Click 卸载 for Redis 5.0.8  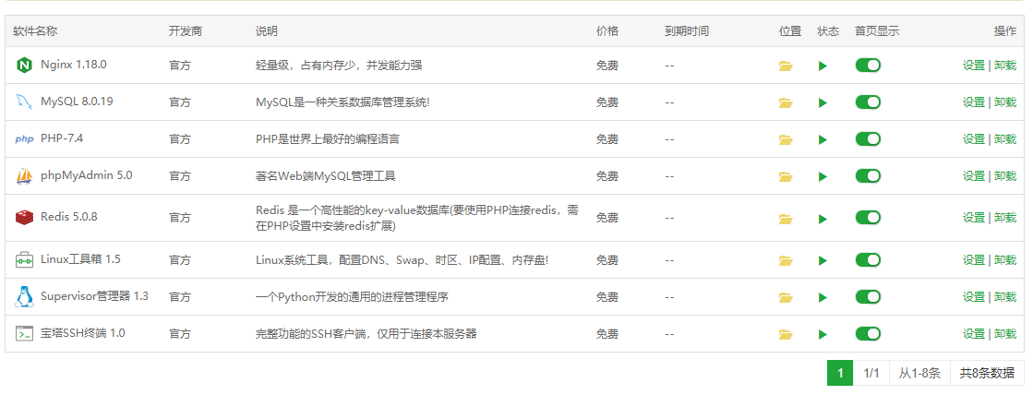pyautogui.click(x=1005, y=218)
